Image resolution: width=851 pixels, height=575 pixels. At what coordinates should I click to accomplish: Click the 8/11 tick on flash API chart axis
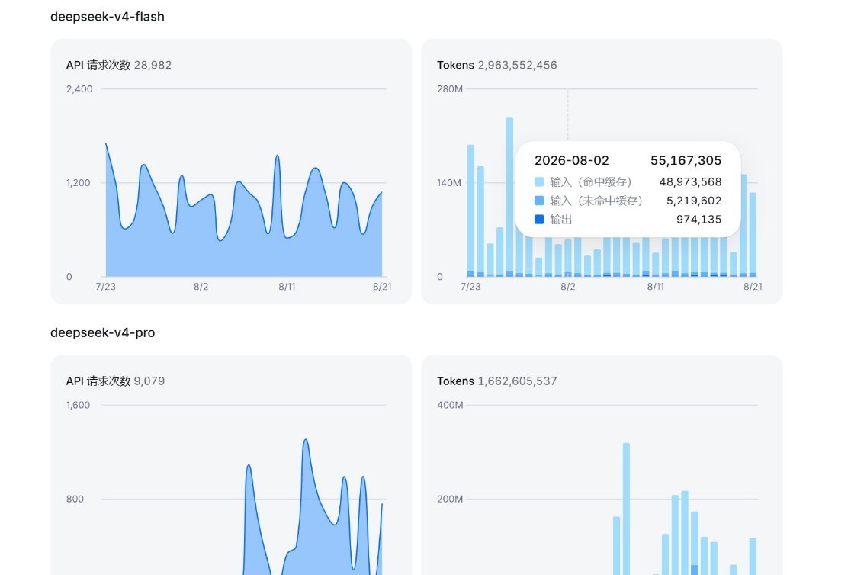pos(287,287)
